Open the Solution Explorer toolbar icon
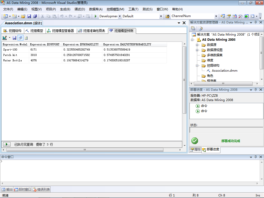Image resolution: width=264 pixels, height=198 pixels. 222,16
